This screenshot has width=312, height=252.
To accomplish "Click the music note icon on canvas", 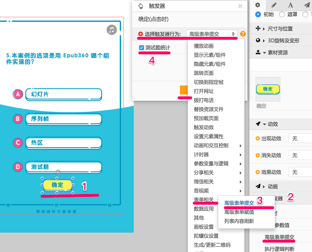I will (x=112, y=30).
